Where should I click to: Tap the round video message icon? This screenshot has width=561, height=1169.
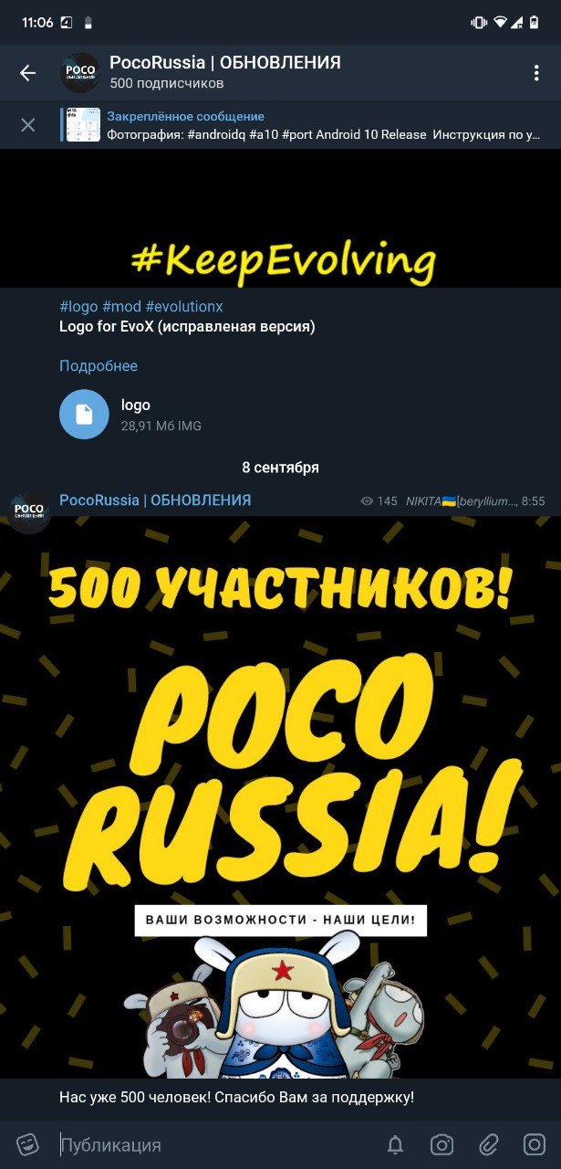click(x=535, y=1144)
